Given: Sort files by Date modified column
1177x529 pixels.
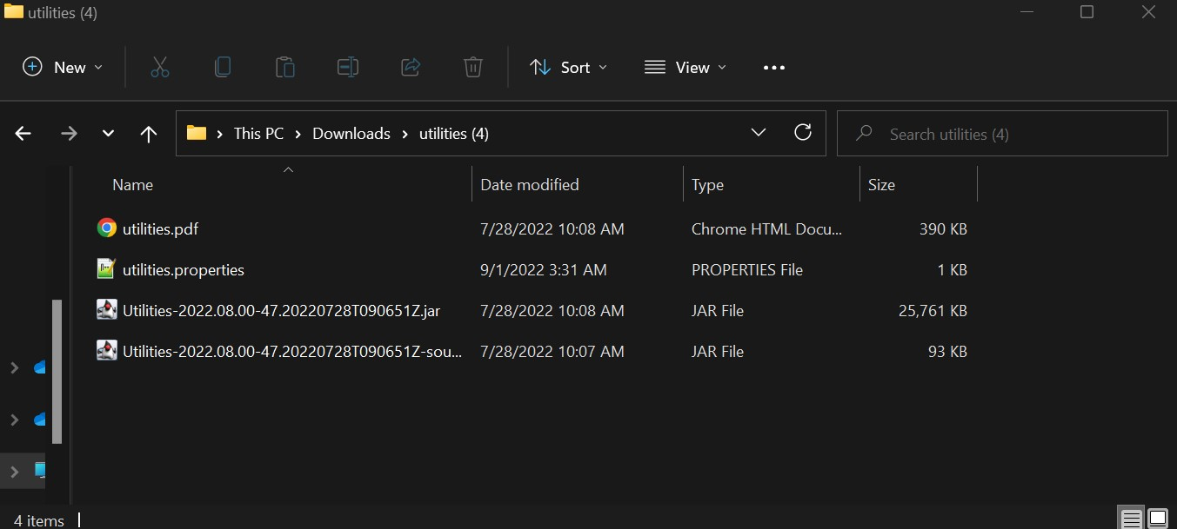Looking at the screenshot, I should pos(529,185).
